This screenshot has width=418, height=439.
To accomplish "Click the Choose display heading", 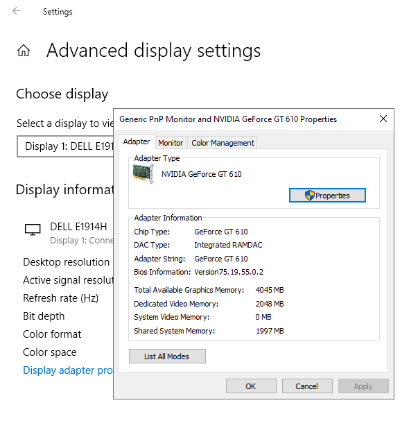I will click(62, 94).
